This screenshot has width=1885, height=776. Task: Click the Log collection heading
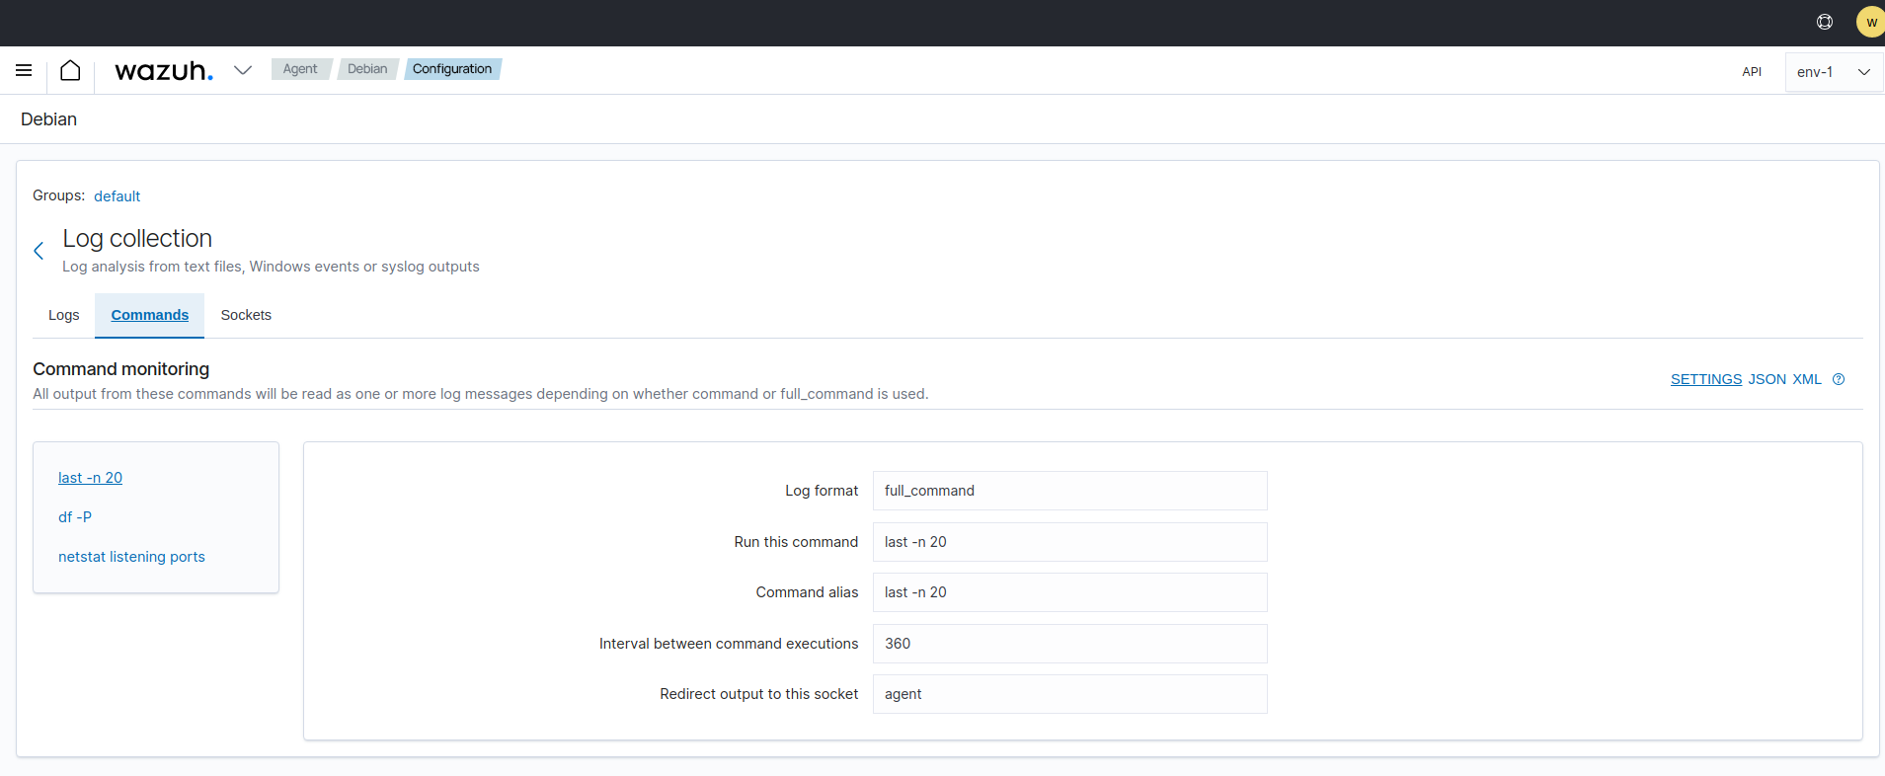137,239
